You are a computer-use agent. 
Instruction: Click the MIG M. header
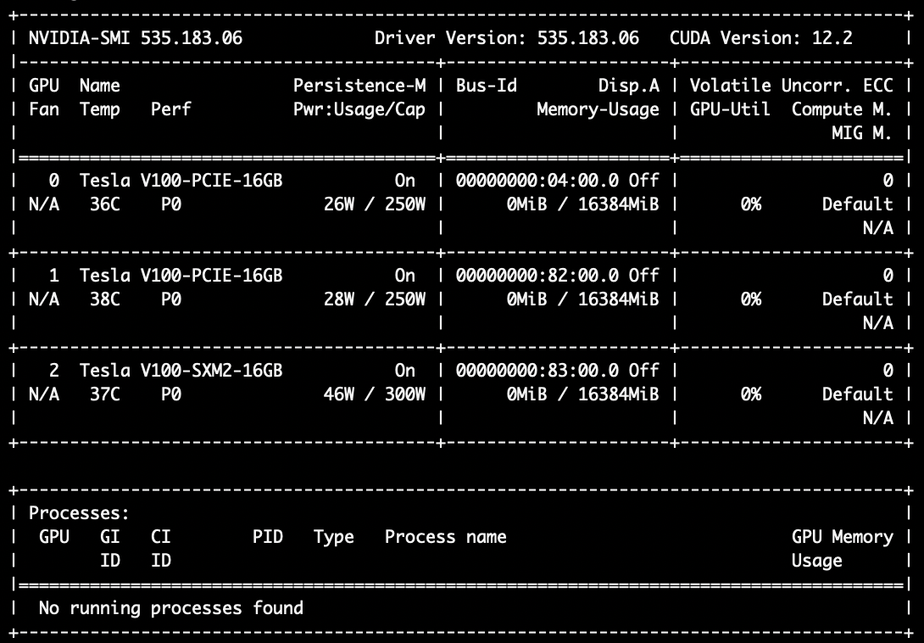(862, 133)
